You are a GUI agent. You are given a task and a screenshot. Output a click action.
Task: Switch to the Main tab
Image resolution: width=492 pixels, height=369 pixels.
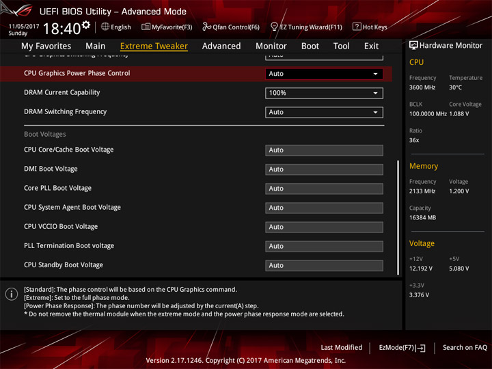pyautogui.click(x=96, y=46)
